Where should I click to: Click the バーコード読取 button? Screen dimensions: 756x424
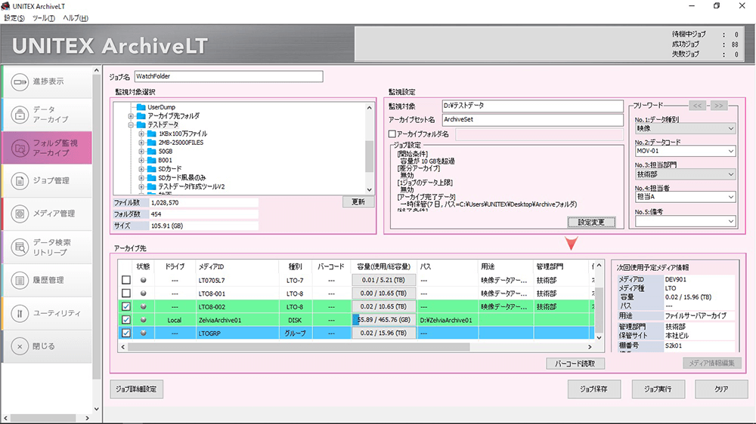[x=575, y=364]
